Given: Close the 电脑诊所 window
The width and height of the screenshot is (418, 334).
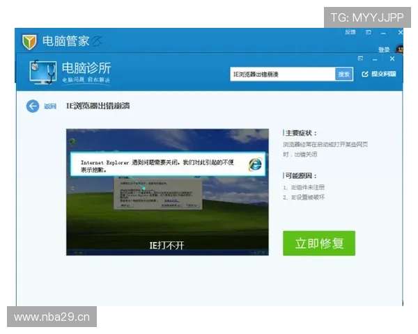Looking at the screenshot, I should pos(392,58).
